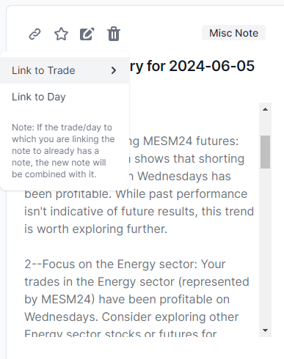Viewport: 284px width, 359px height.
Task: Click the 'MESM24 futures:' text line
Action: pyautogui.click(x=191, y=141)
